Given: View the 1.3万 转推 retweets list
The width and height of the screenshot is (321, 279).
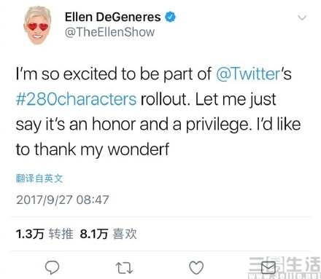Looking at the screenshot, I should click(45, 234).
